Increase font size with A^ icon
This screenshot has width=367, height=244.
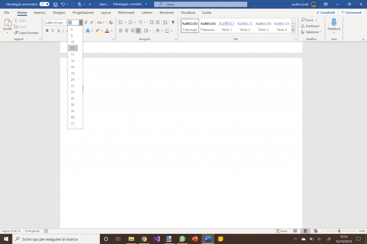[86, 23]
